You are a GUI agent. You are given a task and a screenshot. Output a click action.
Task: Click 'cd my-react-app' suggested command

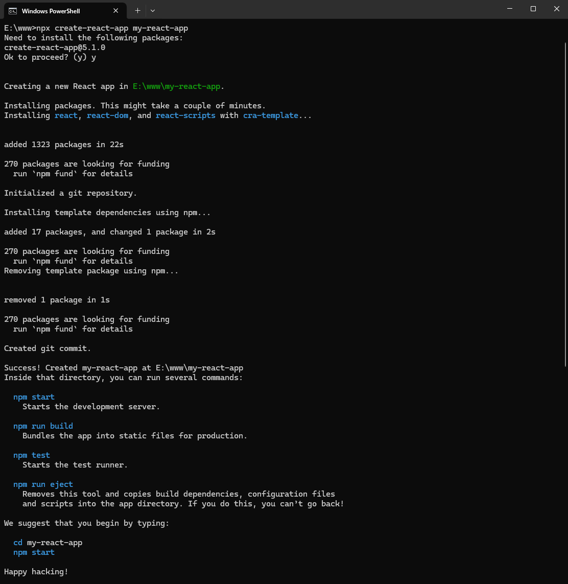(x=48, y=543)
